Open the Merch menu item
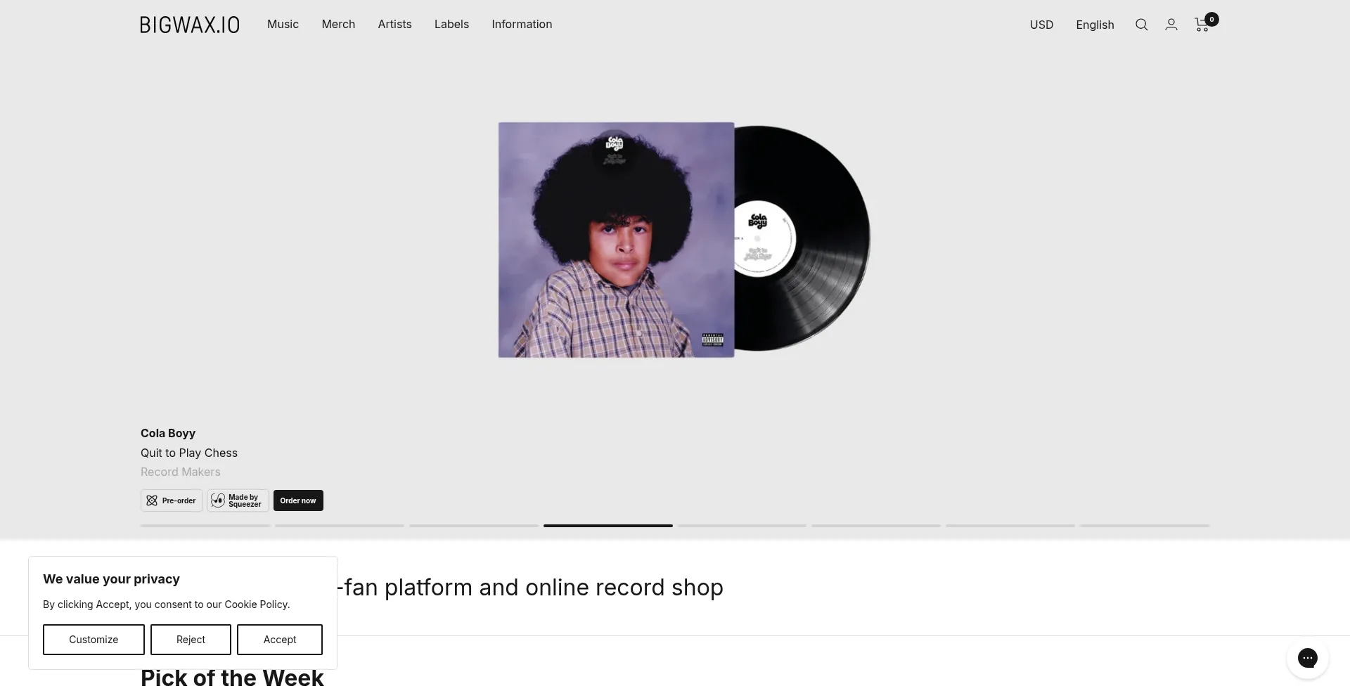Viewport: 1350px width, 698px height. click(338, 24)
